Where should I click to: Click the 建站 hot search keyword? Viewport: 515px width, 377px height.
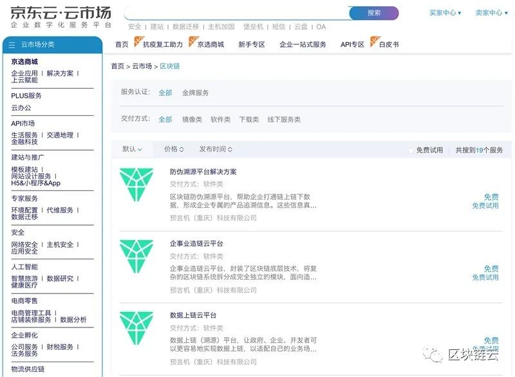(156, 27)
